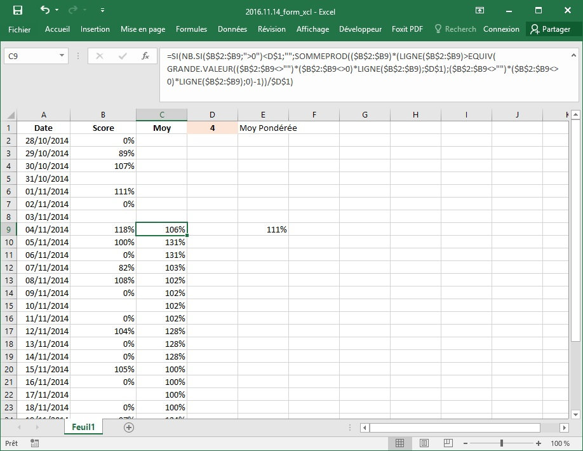Click the vertical scrollbar down arrow

pyautogui.click(x=575, y=415)
